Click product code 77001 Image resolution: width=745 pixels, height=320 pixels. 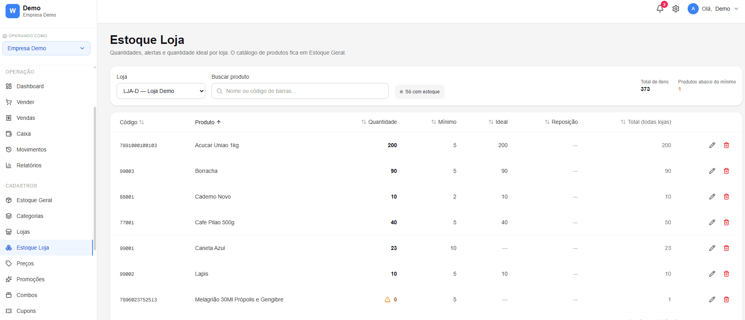click(127, 223)
